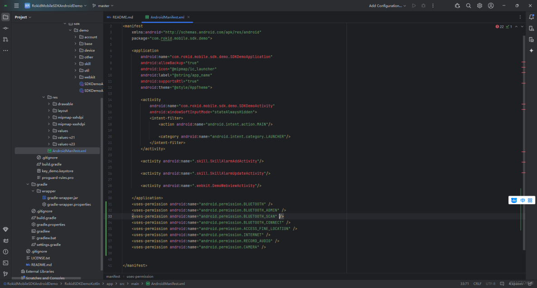The width and height of the screenshot is (537, 288).
Task: Open the Add Configuration dropdown
Action: pos(385,6)
